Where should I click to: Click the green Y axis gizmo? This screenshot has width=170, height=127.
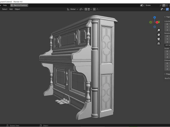pyautogui.click(x=159, y=22)
